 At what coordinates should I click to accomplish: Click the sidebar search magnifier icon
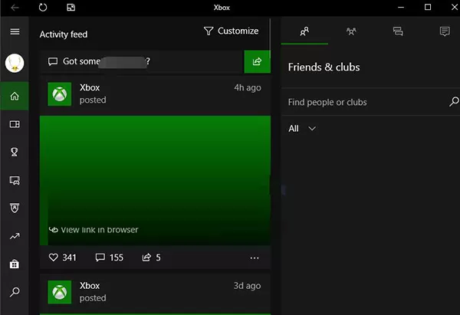[15, 291]
